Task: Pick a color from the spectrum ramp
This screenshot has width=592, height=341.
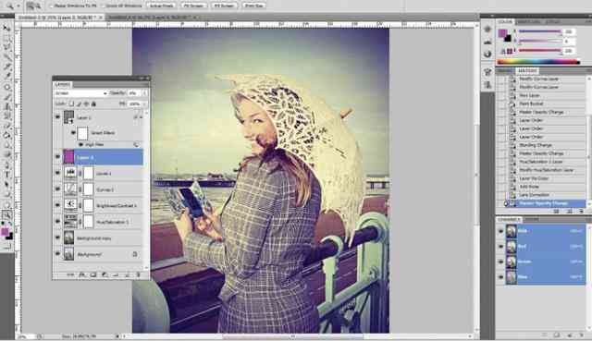Action: pos(538,62)
